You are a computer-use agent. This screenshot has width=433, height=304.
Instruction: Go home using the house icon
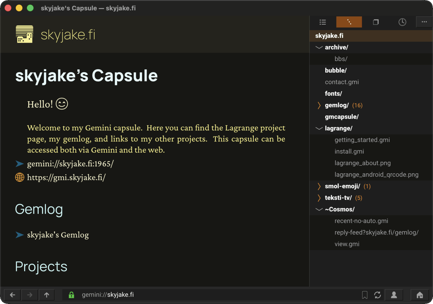pyautogui.click(x=420, y=295)
